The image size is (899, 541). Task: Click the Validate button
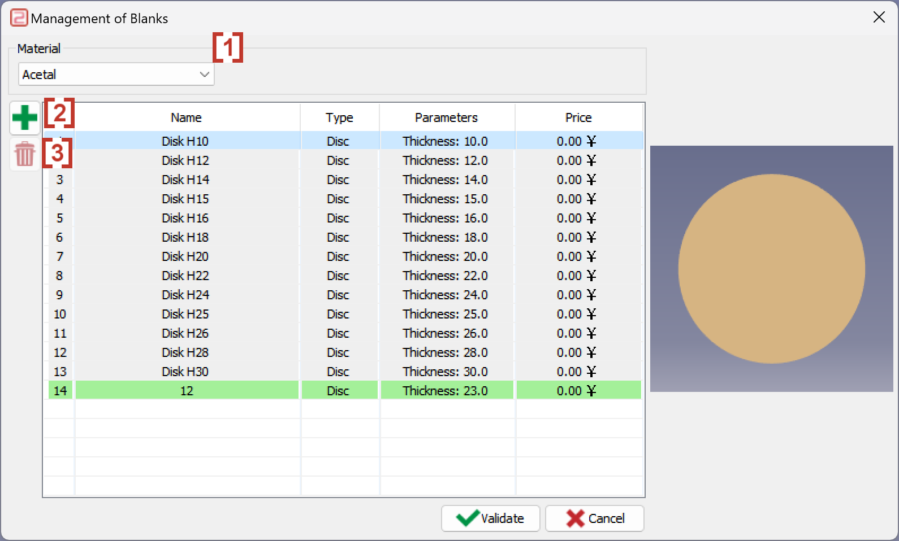[491, 518]
